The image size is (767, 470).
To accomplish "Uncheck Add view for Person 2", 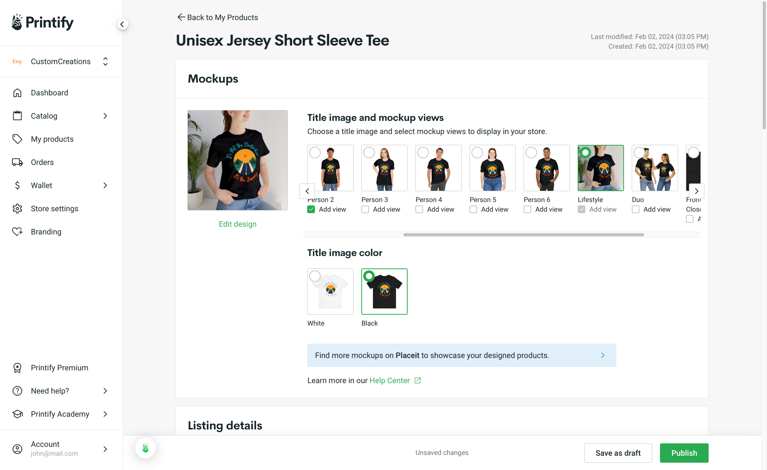I will pos(311,209).
